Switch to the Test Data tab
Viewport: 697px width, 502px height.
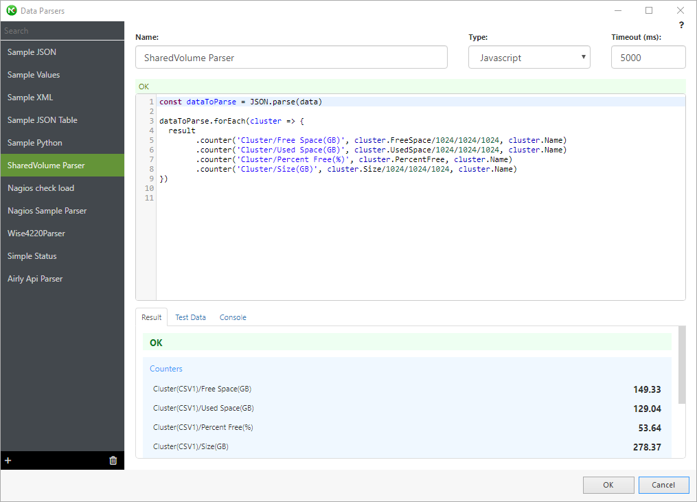pos(190,317)
